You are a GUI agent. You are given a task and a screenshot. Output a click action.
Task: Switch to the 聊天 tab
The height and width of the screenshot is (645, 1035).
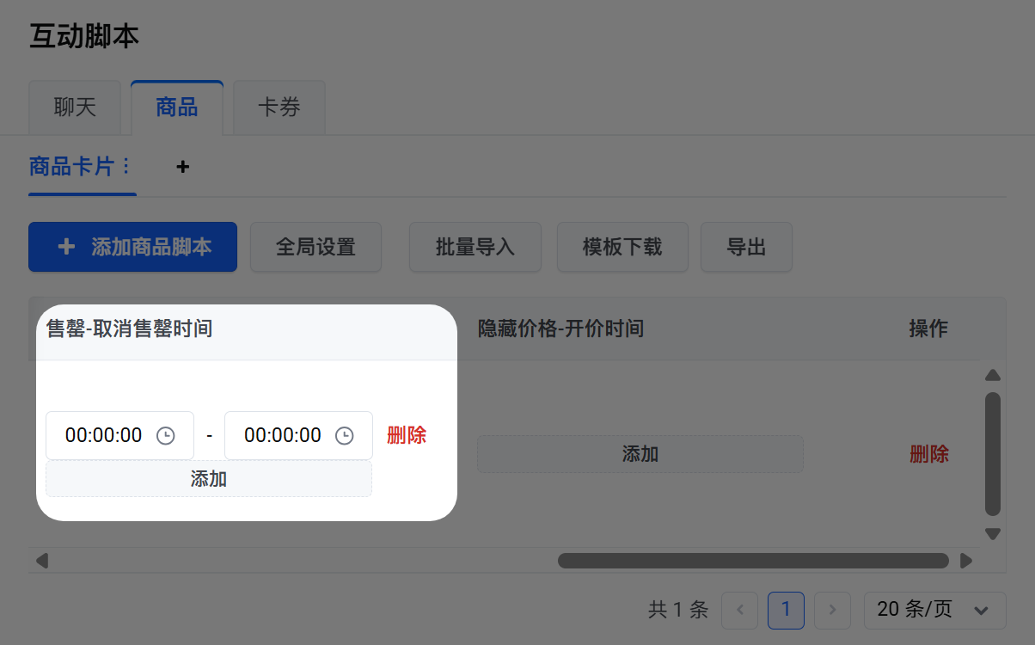tap(75, 107)
